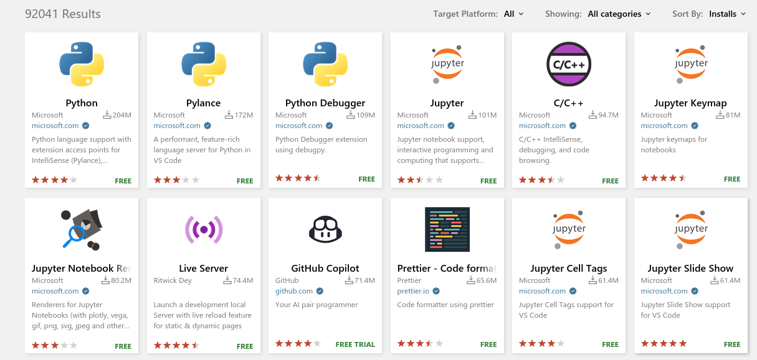Click GitHub publisher name on Copilot card
The width and height of the screenshot is (757, 360).
tap(287, 280)
